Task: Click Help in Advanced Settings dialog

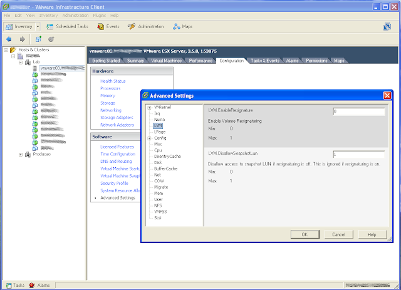Action: pos(372,234)
